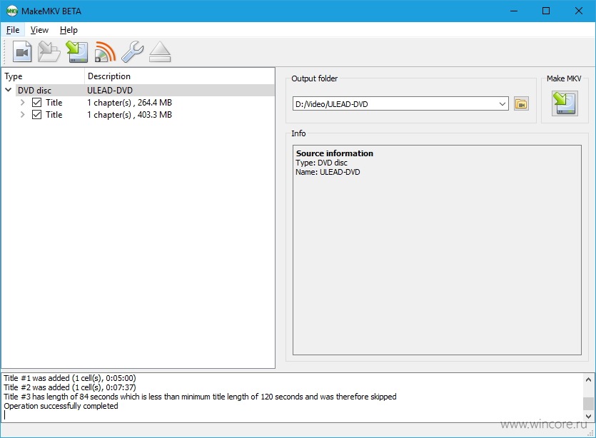This screenshot has width=596, height=438.
Task: Click the 'Name: ULEAD-DVD' info line
Action: pos(328,172)
